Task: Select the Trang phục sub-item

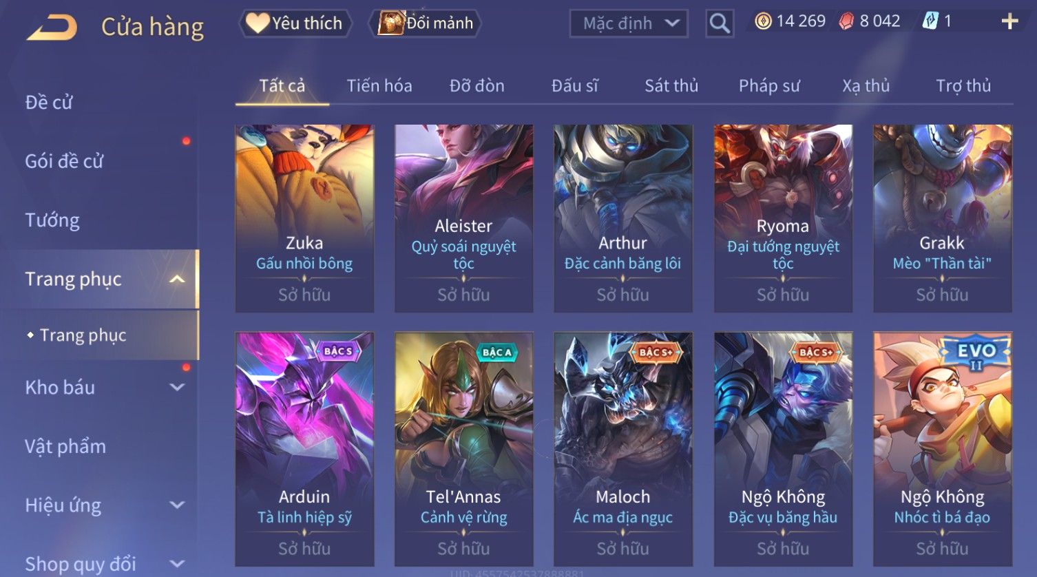Action: point(83,335)
